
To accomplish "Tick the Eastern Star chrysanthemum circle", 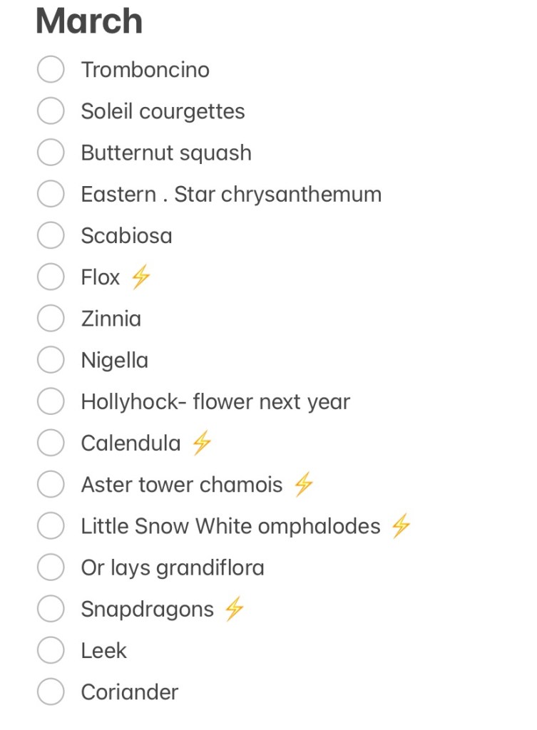I will tap(51, 194).
